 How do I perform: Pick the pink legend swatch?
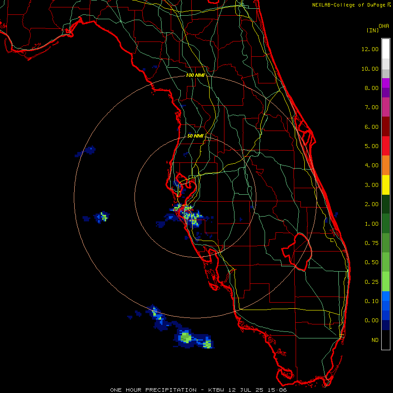click(386, 107)
